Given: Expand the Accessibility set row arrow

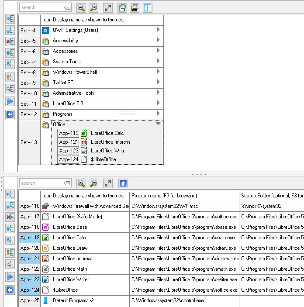Looking at the screenshot, I should coord(158,40).
